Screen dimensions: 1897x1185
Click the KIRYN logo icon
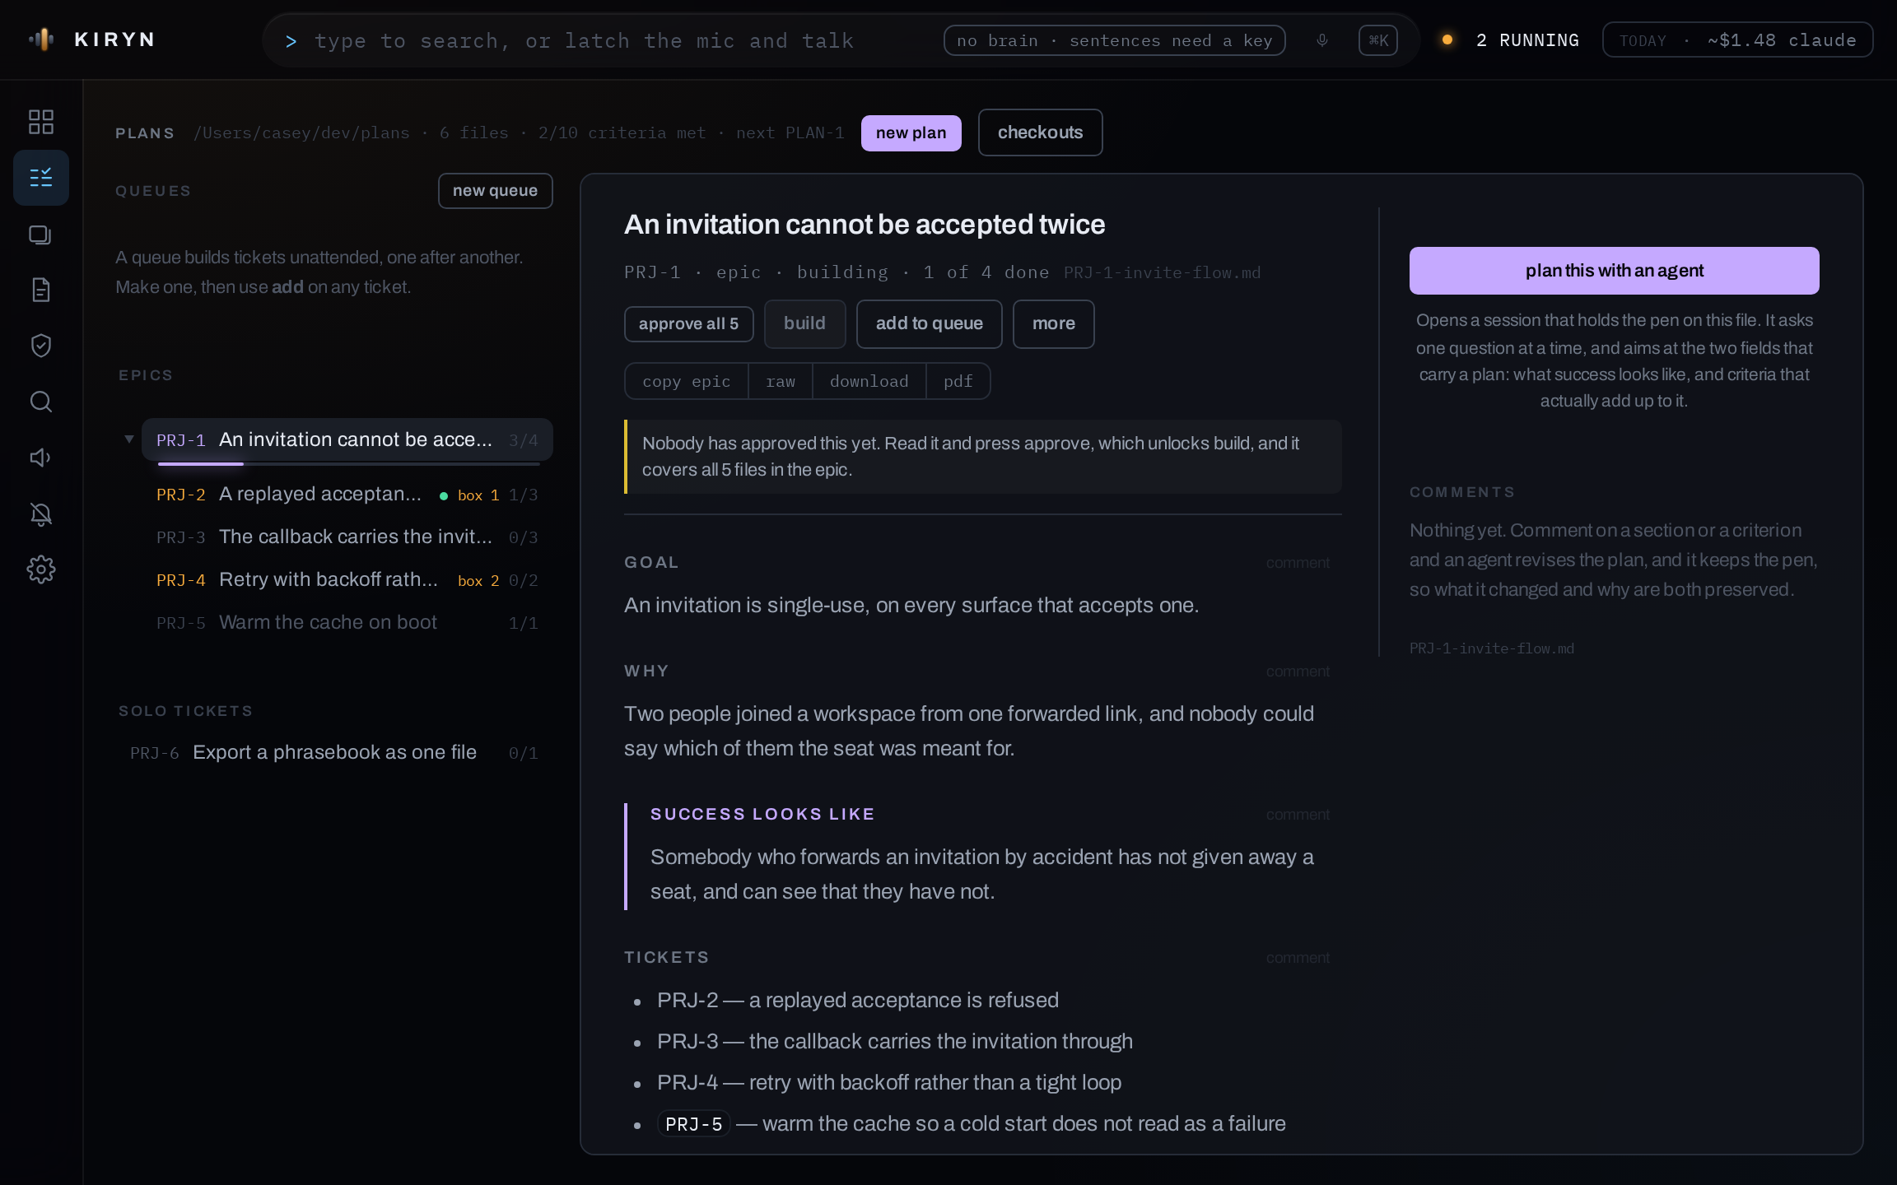pyautogui.click(x=41, y=39)
